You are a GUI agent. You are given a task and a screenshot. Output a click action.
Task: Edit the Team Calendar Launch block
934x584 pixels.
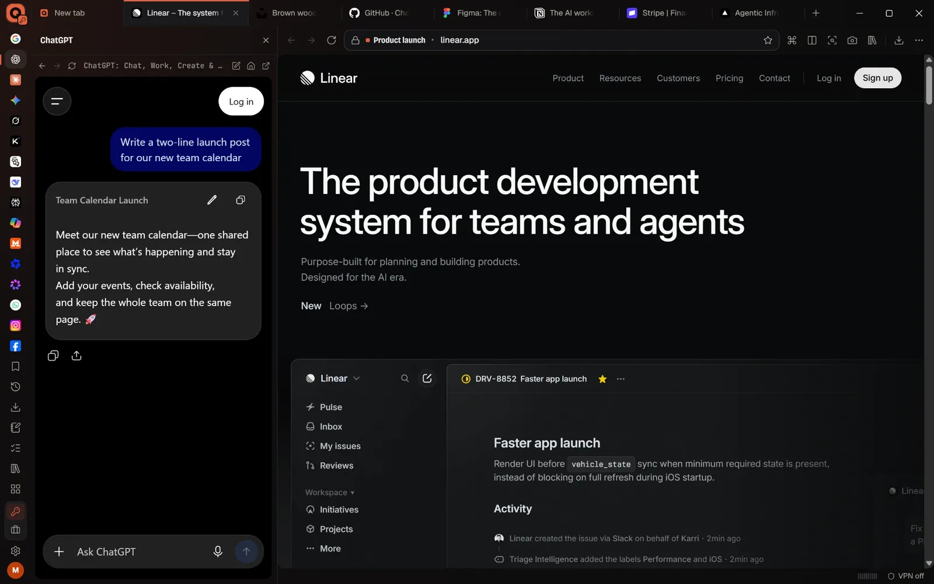click(x=212, y=200)
